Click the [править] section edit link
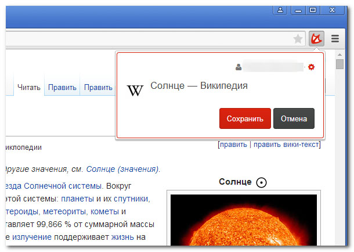The height and width of the screenshot is (252, 354). [x=233, y=145]
